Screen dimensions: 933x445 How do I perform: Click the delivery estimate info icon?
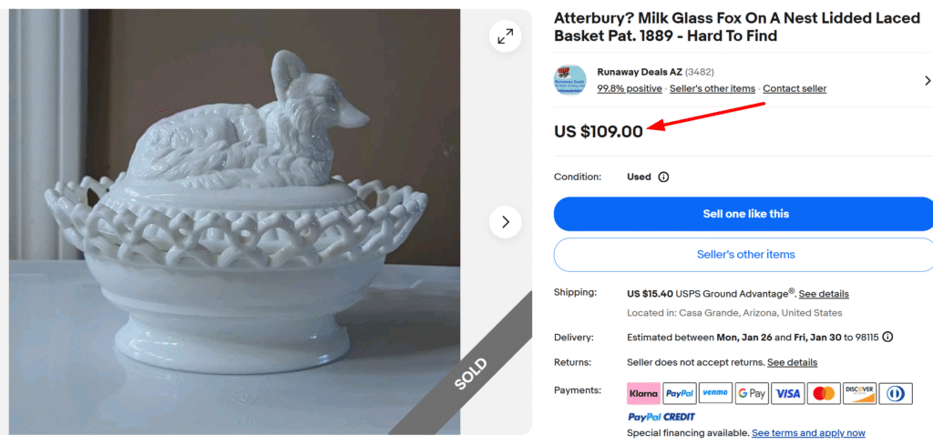point(887,337)
